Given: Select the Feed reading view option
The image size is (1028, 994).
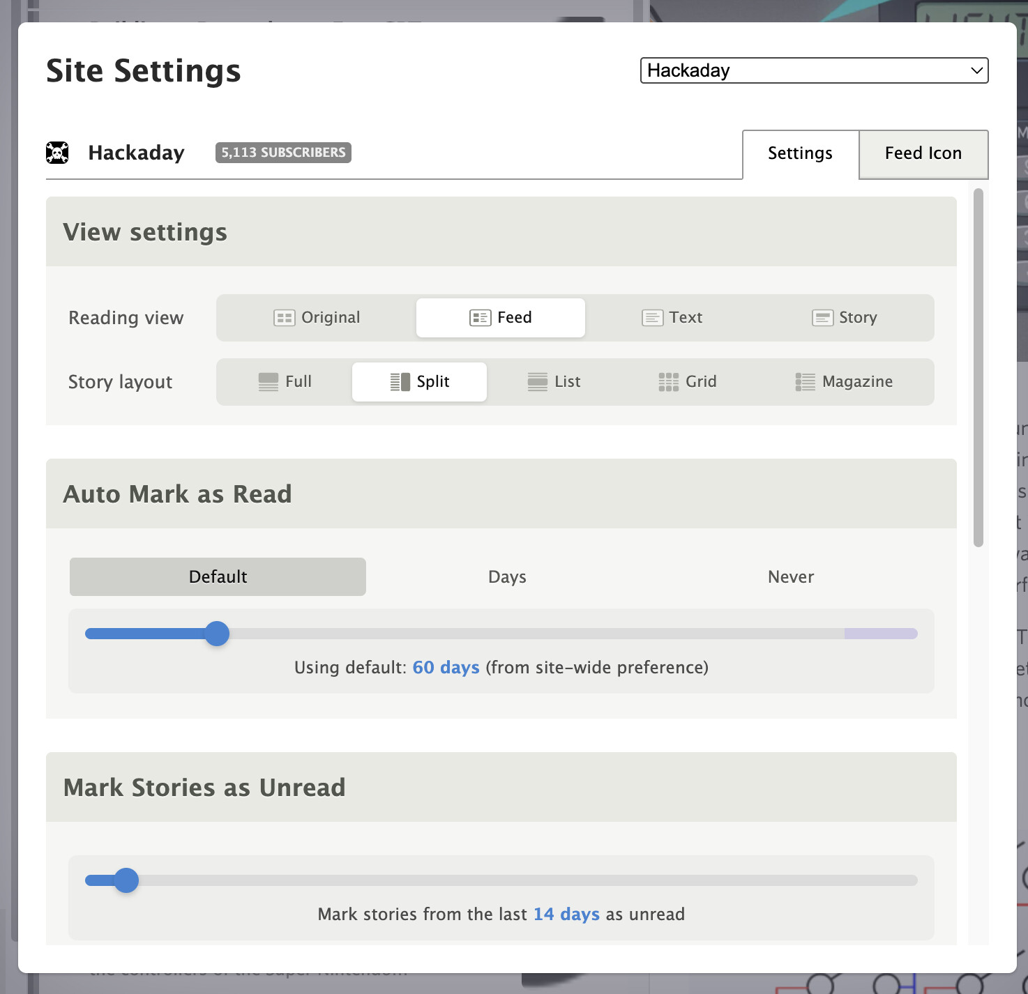Looking at the screenshot, I should tap(501, 318).
